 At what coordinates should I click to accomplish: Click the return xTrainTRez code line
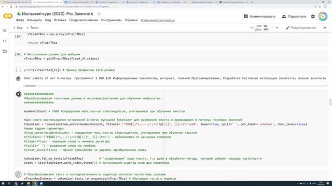pos(43,43)
